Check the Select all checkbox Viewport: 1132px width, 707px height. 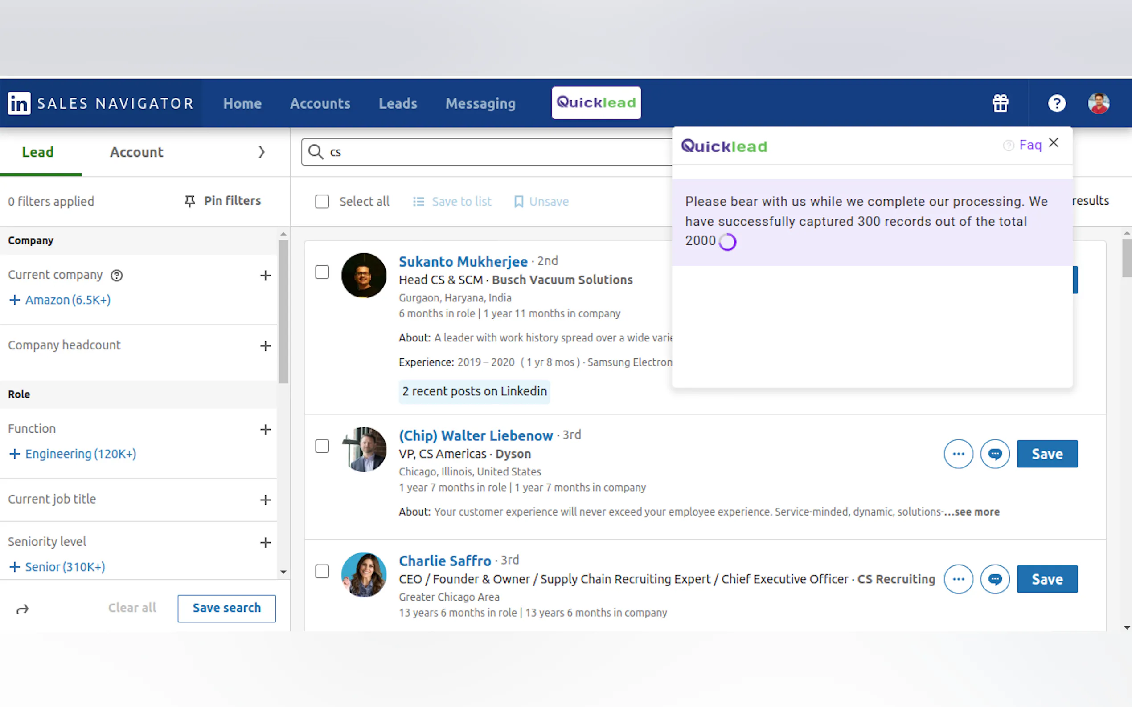(322, 202)
